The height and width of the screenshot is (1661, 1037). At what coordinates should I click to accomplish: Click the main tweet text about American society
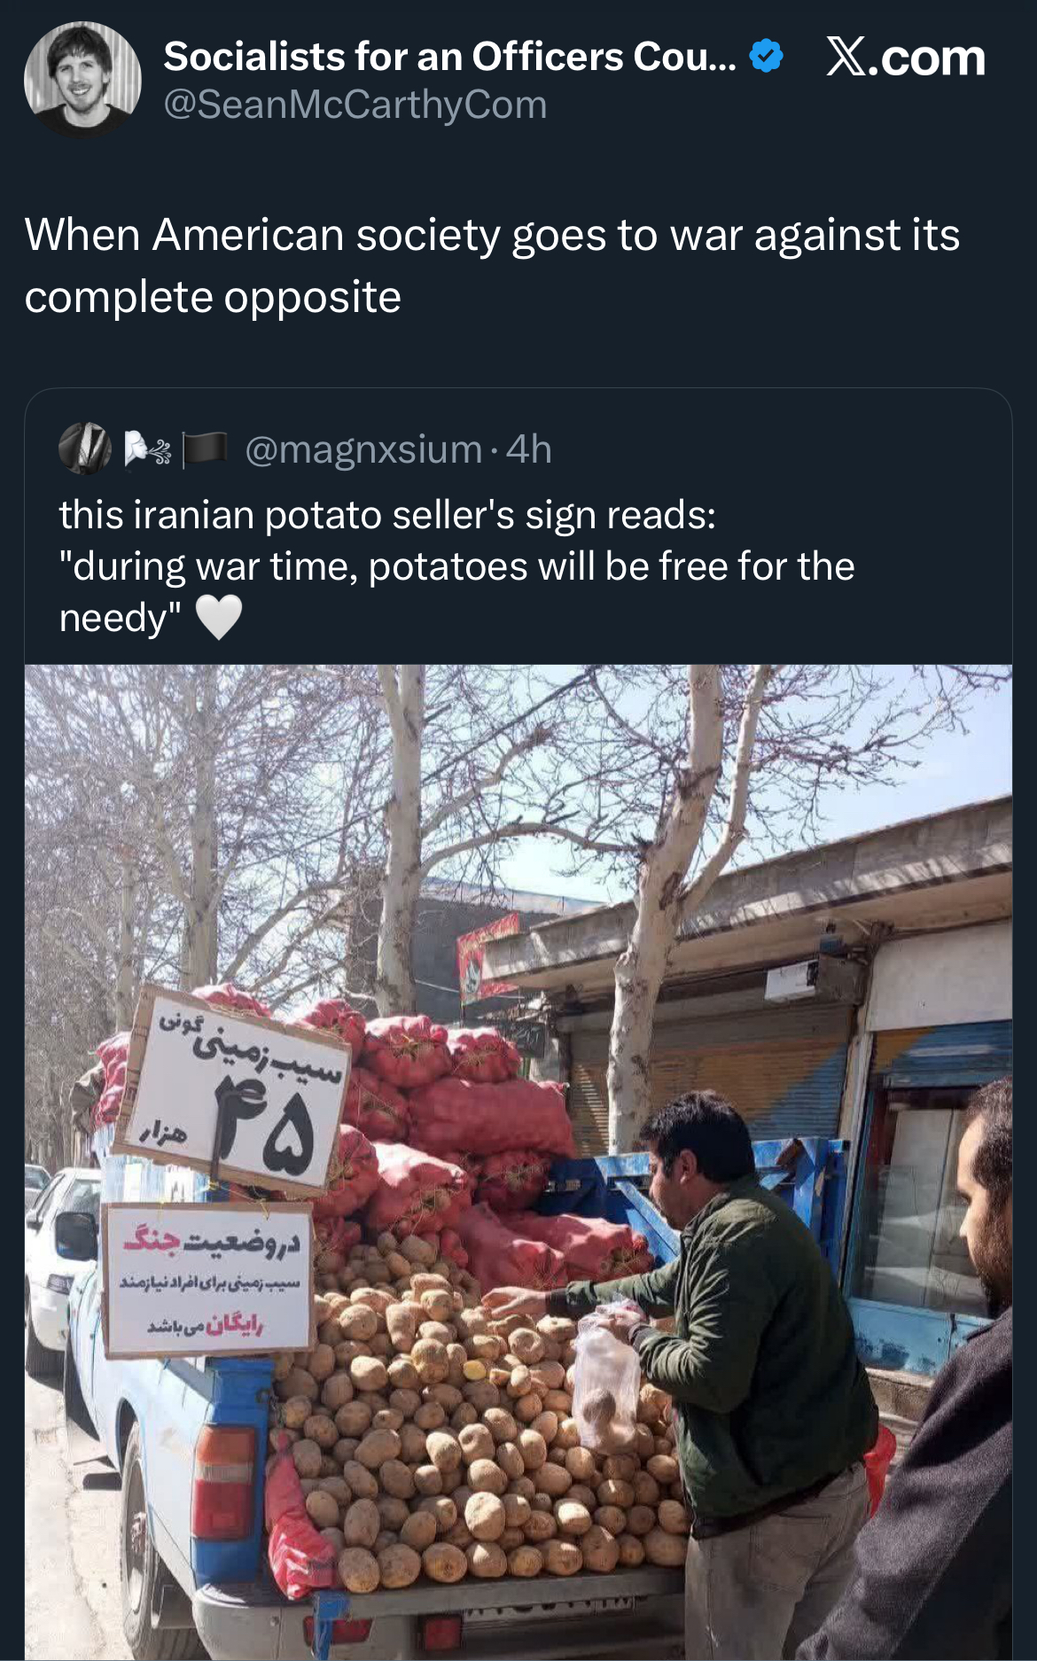tap(493, 265)
